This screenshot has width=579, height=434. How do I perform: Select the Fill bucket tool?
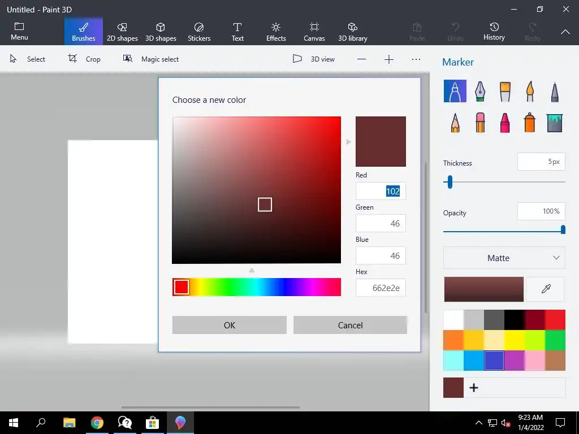(555, 123)
